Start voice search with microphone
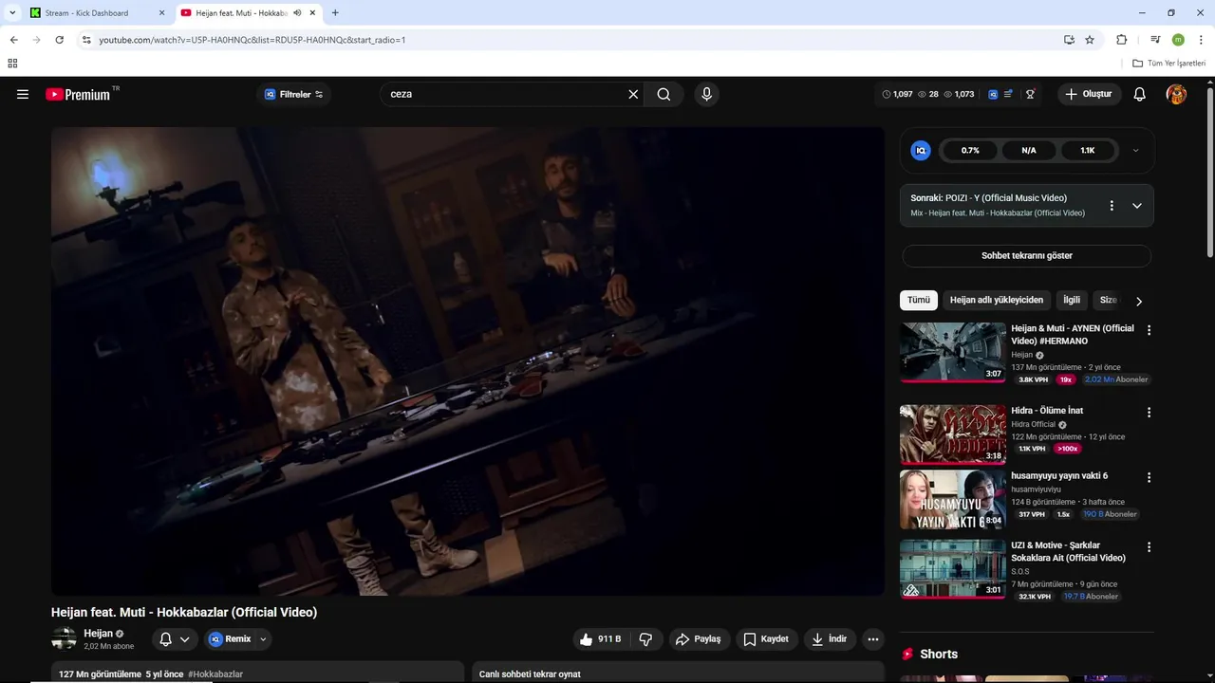Screen dimensions: 1215x683 pyautogui.click(x=706, y=94)
